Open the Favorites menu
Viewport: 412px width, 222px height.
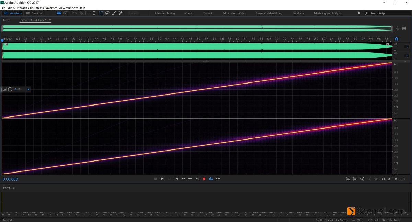[51, 8]
